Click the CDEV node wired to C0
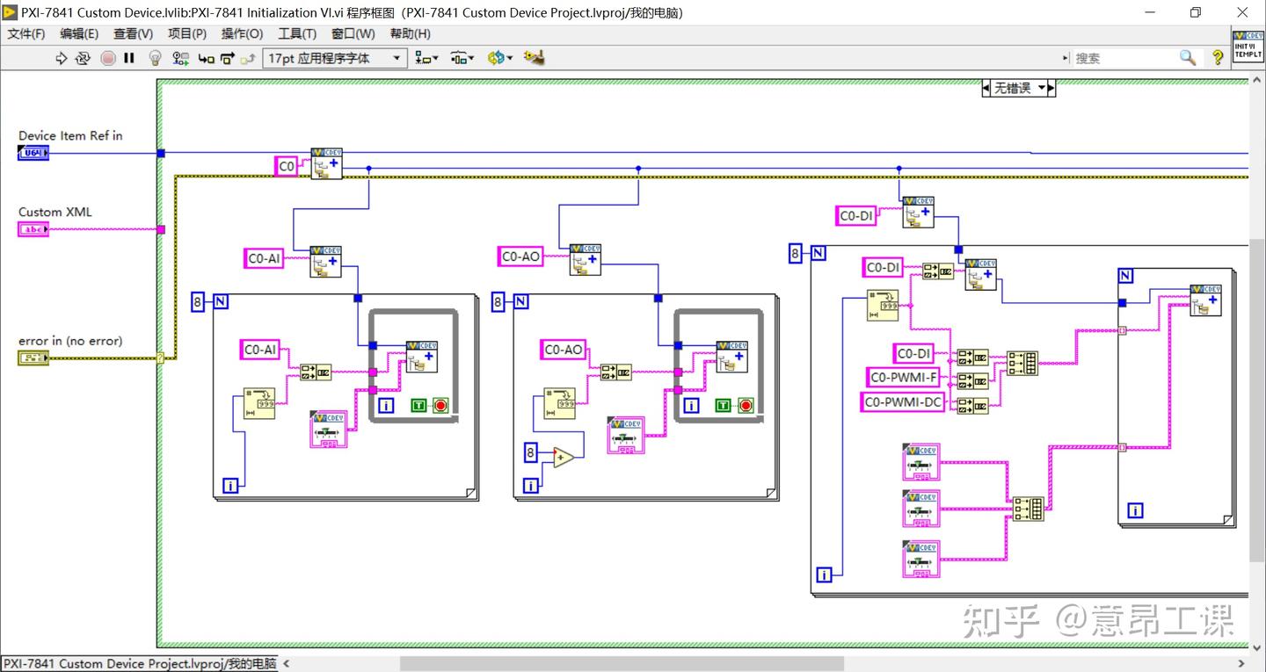 [326, 163]
